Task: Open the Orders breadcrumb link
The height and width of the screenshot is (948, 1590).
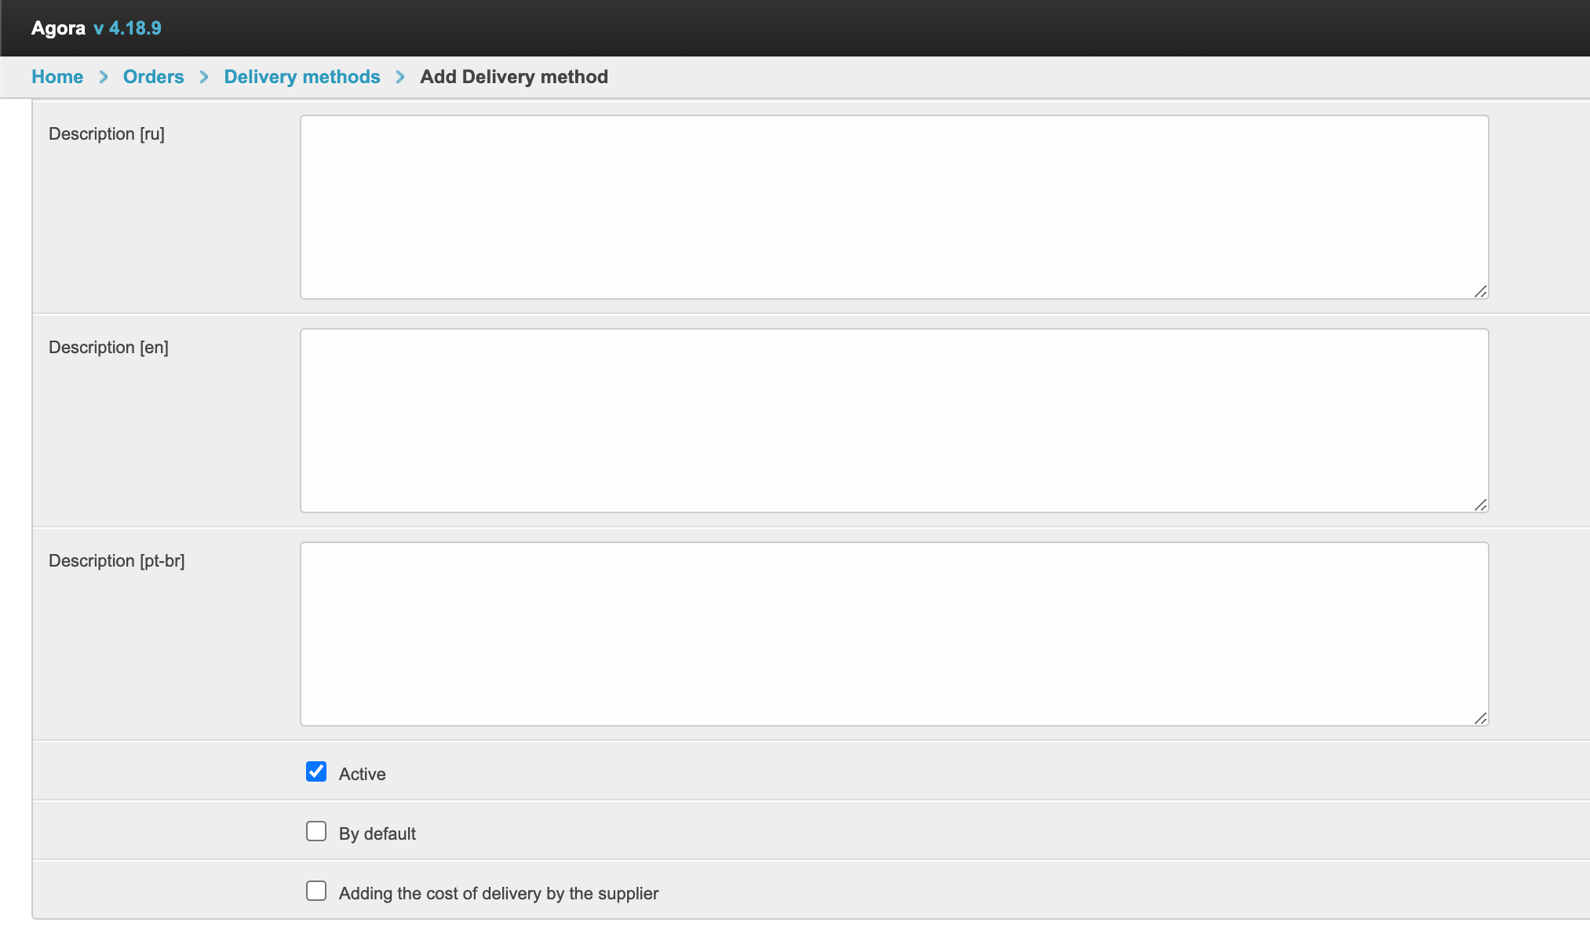Action: click(153, 77)
